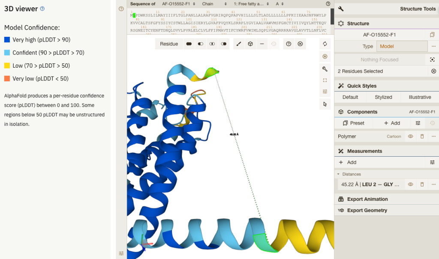Click the Very low pLDDT orange swatch
The width and height of the screenshot is (439, 259).
point(7,79)
